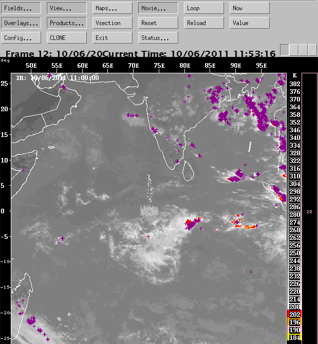The image size is (318, 344).
Task: Click the 340 K value on color scale
Action: (x=295, y=138)
